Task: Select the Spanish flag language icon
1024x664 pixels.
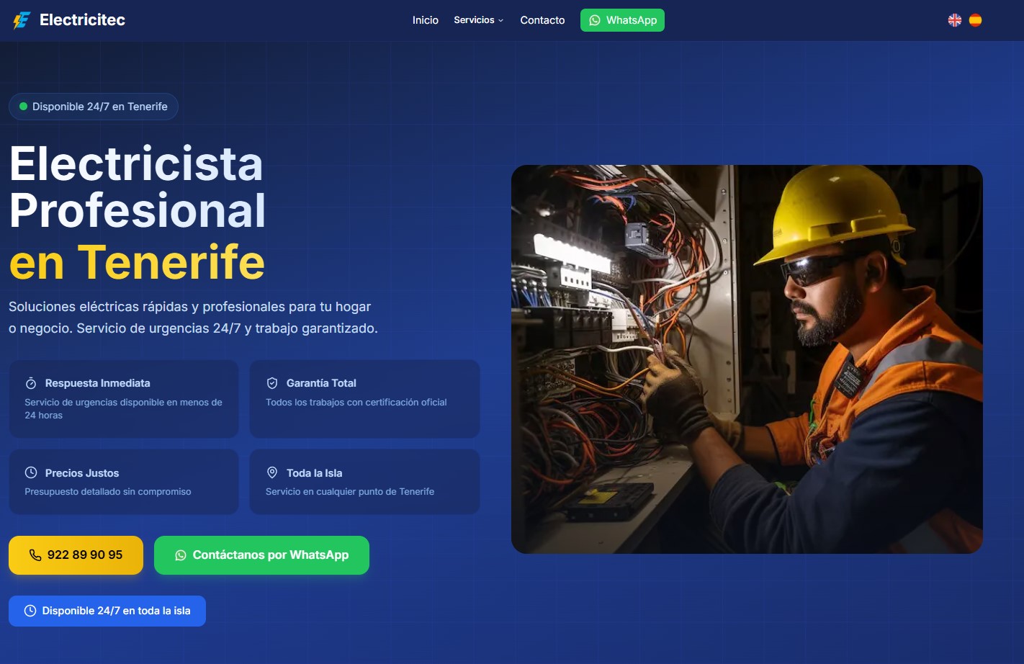Action: 975,20
